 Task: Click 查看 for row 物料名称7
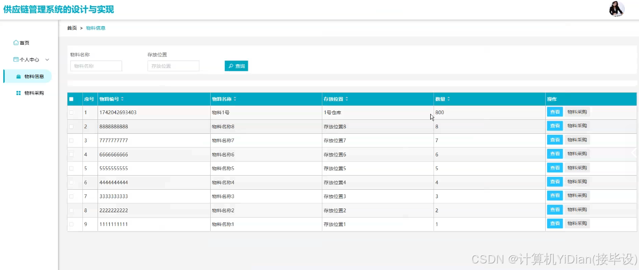coord(555,140)
